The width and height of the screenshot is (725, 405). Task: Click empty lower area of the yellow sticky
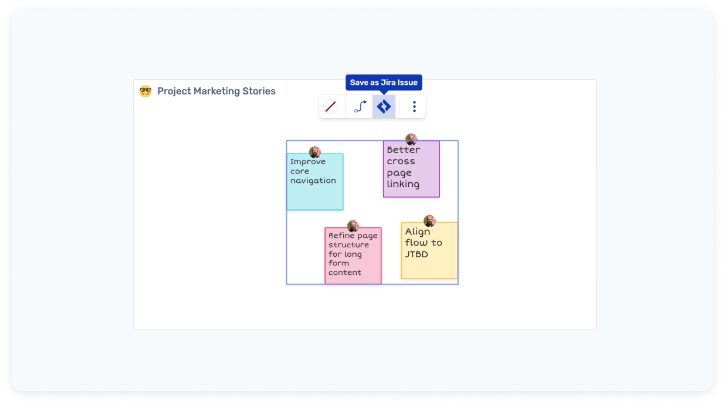point(429,269)
